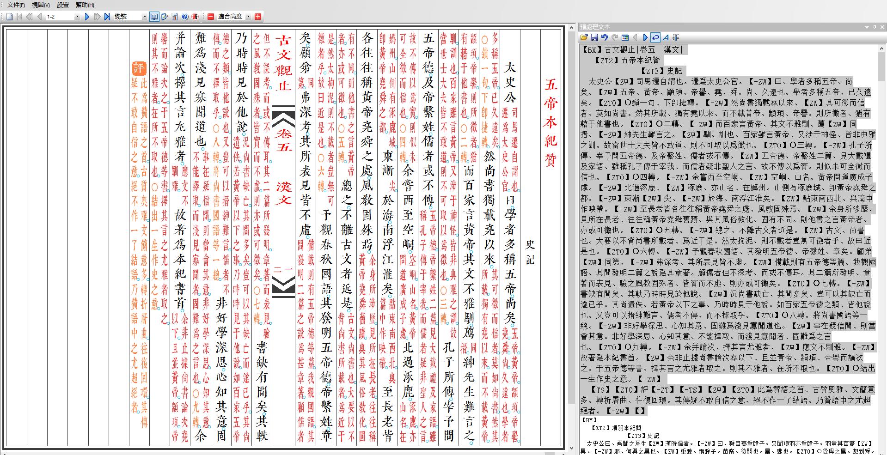Open a file using the folder icon
887x455 pixels.
pos(584,38)
